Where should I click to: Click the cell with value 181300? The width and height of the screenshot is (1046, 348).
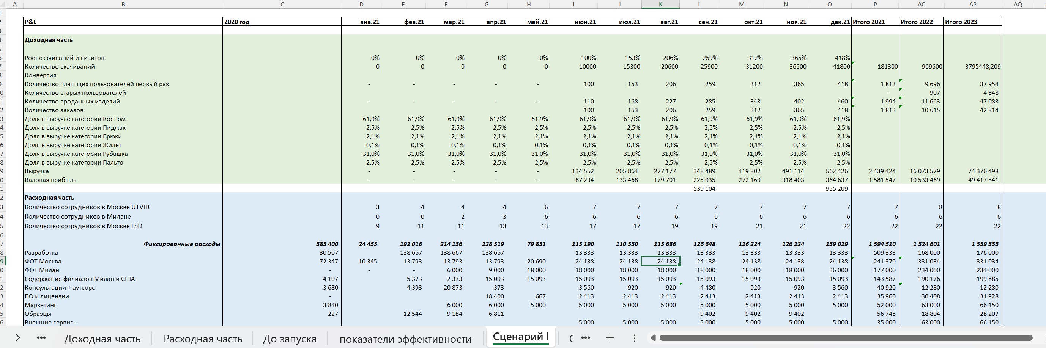875,66
